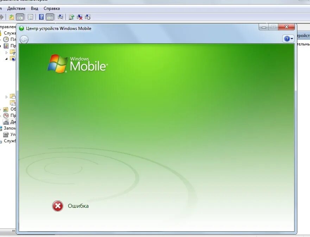Select the clock icon tree item starting 'Пл'

[9, 39]
